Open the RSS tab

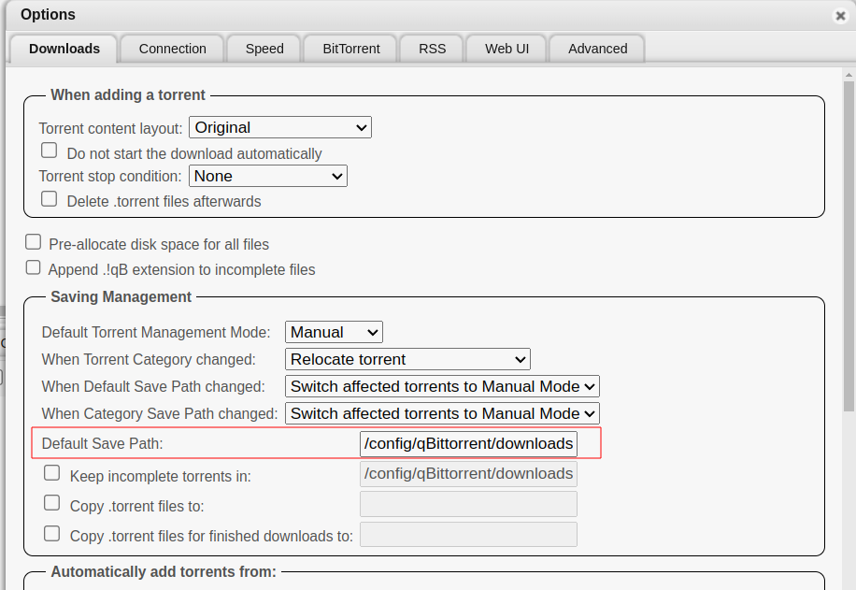432,49
